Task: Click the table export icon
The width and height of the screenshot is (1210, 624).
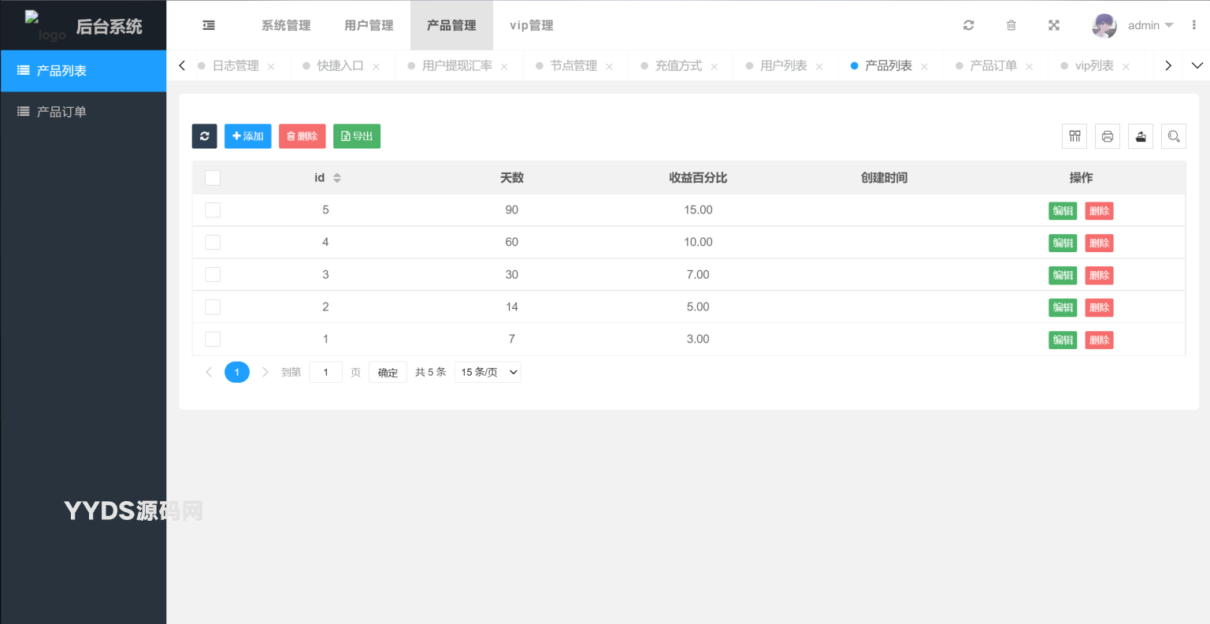Action: click(1140, 136)
